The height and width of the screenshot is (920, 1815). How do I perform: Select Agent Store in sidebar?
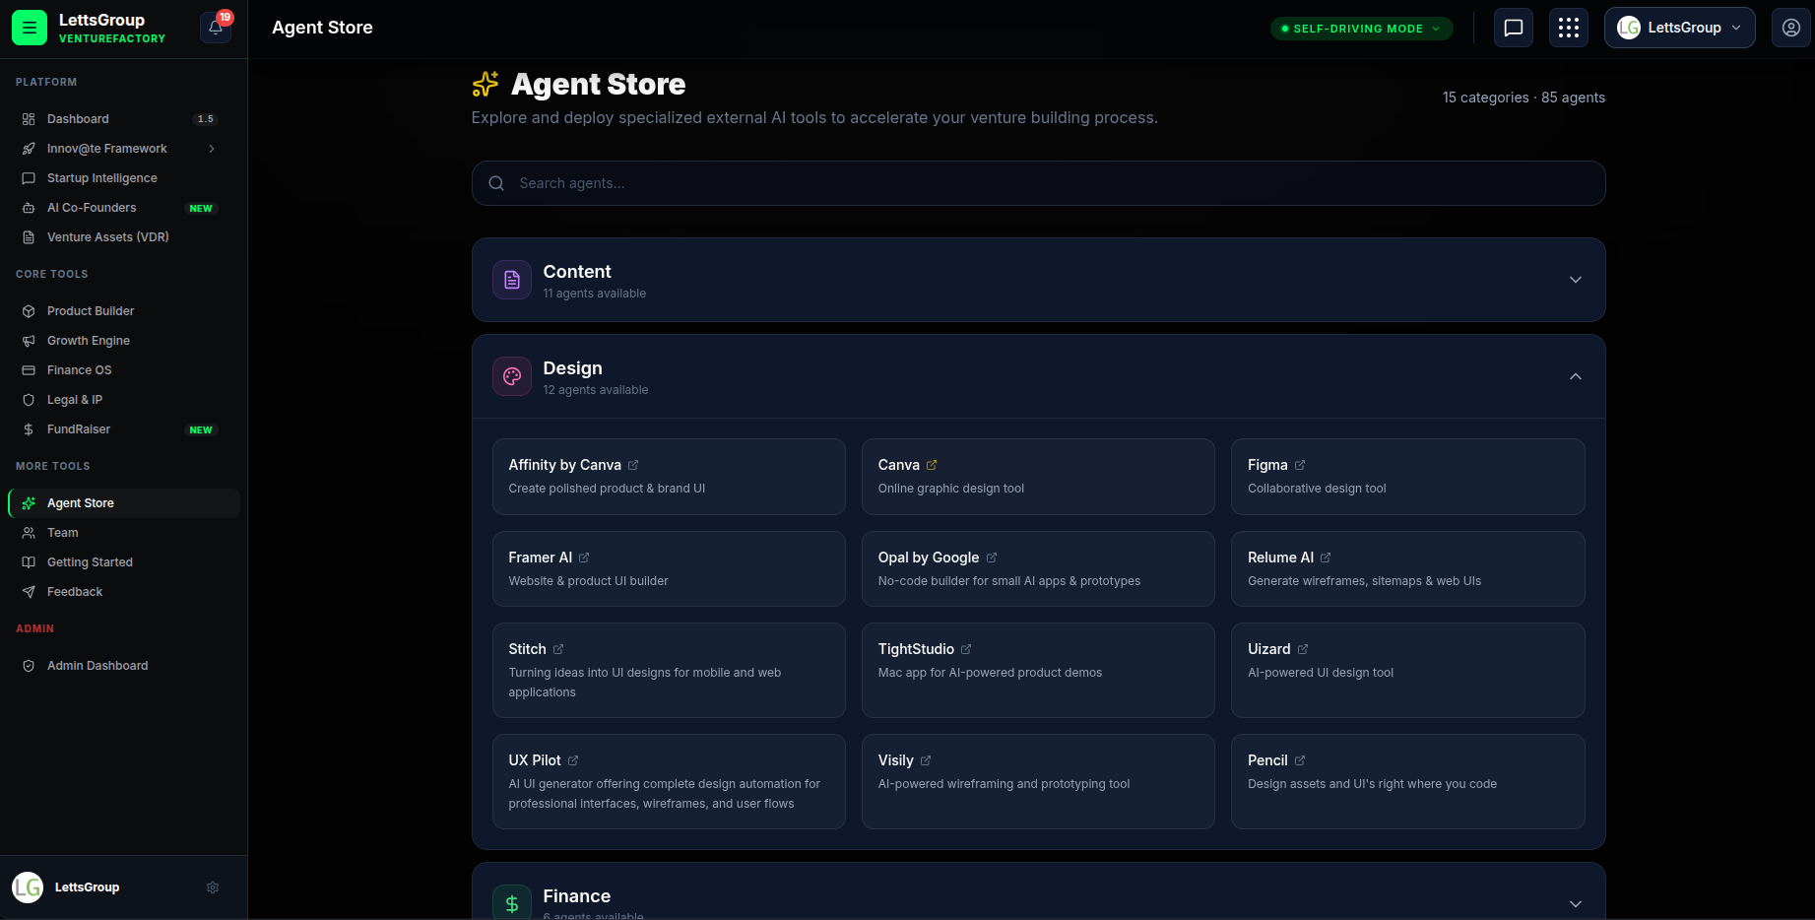coord(123,503)
